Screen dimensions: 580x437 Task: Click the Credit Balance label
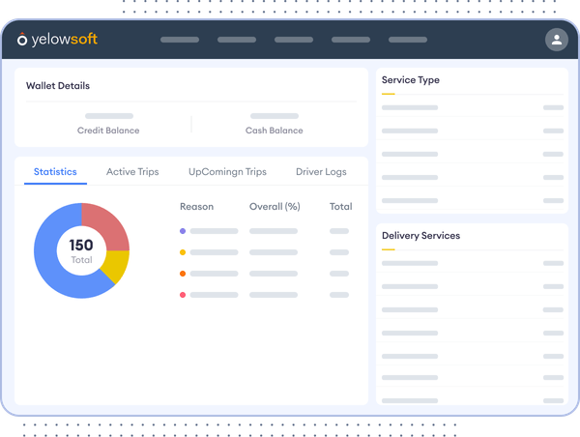coord(108,131)
